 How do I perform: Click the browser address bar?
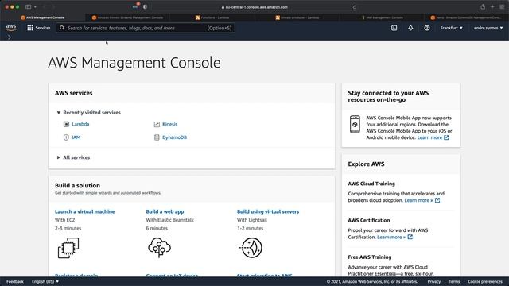[x=254, y=7]
